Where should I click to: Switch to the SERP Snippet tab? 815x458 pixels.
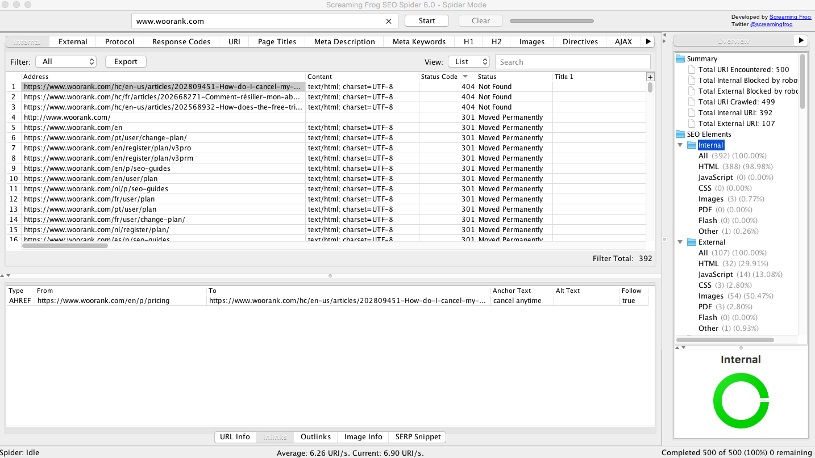coord(418,436)
